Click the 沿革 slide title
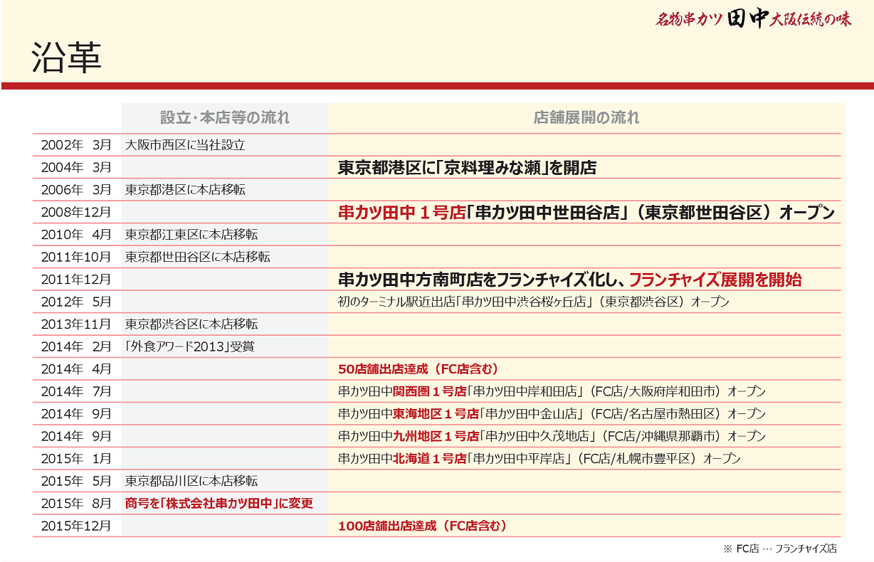Screen dimensions: 874x562 point(67,58)
